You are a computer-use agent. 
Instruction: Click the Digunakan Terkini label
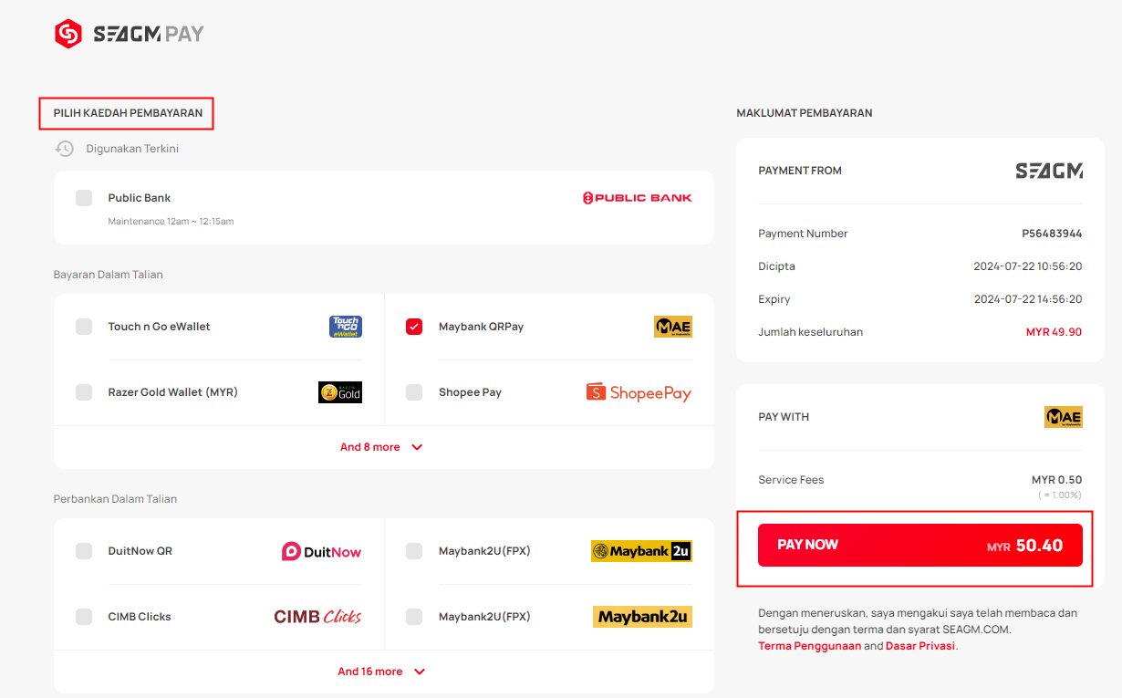(132, 149)
